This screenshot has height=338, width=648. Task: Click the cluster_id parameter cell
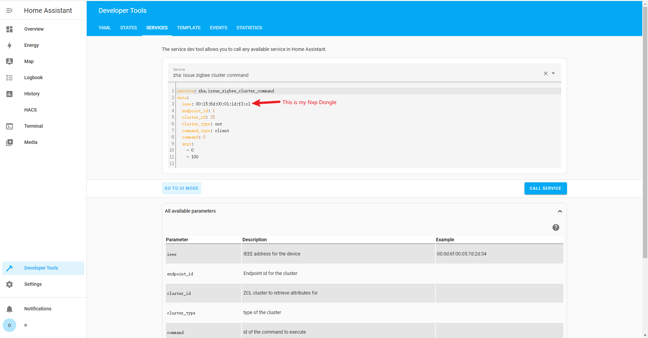(204, 293)
